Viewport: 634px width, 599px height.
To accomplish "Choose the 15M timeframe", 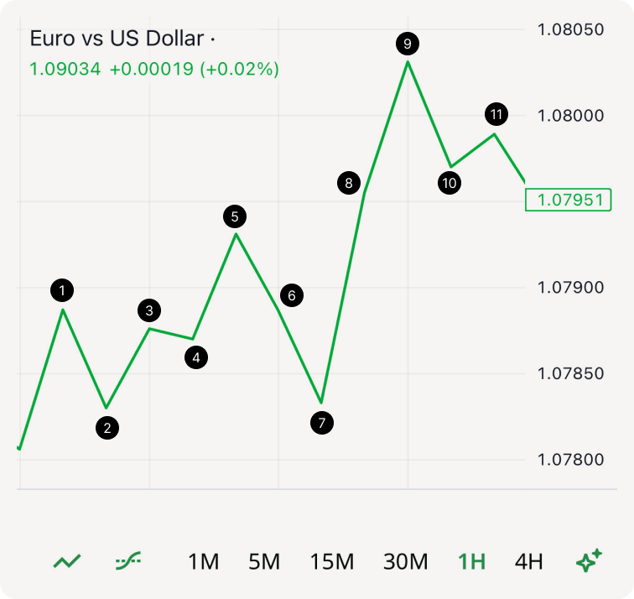I will click(332, 561).
